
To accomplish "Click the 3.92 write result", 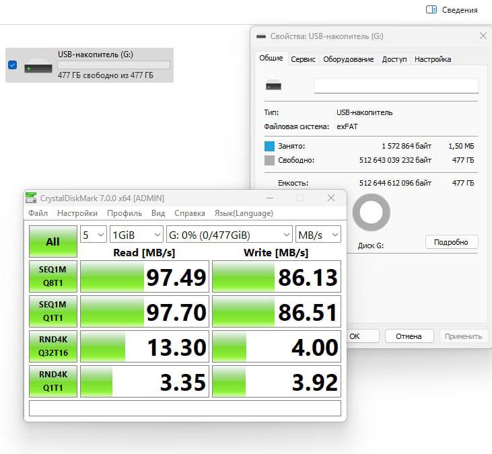I will pos(277,381).
